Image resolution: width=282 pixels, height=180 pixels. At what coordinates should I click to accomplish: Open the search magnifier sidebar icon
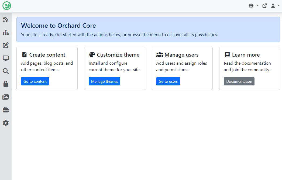(6, 71)
